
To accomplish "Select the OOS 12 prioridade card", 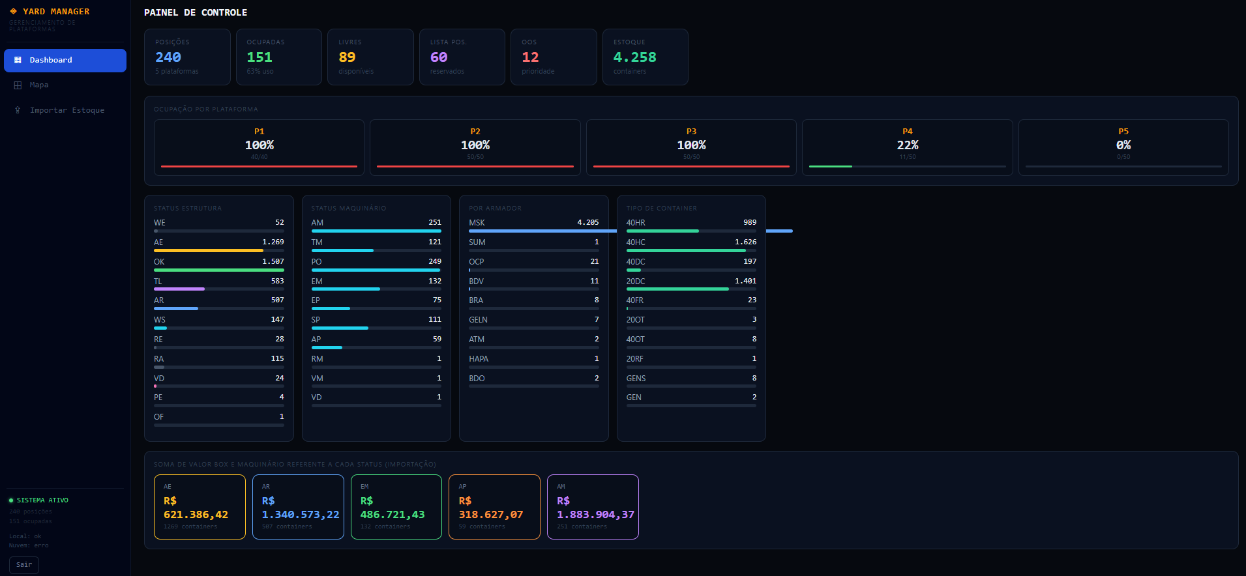I will (x=553, y=57).
